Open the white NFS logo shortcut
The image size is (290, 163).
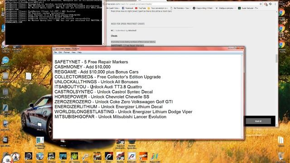tap(132, 156)
